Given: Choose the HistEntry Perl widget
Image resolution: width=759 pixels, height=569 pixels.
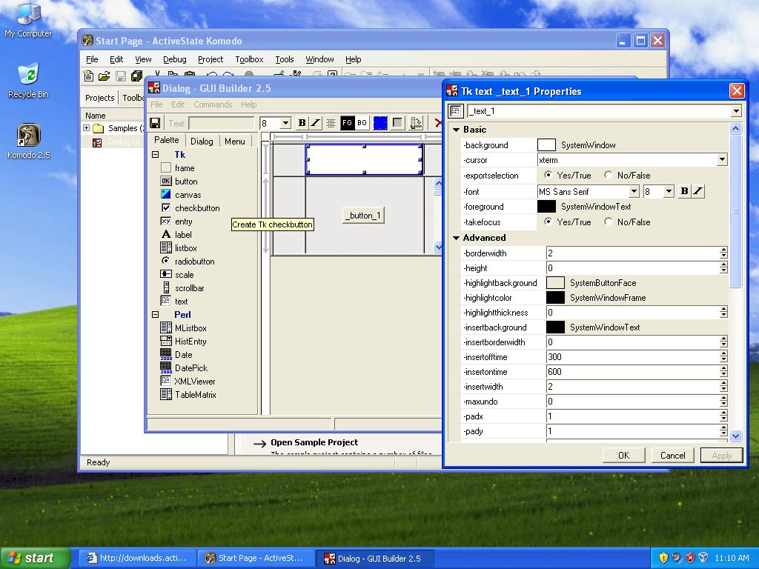Looking at the screenshot, I should [x=183, y=341].
